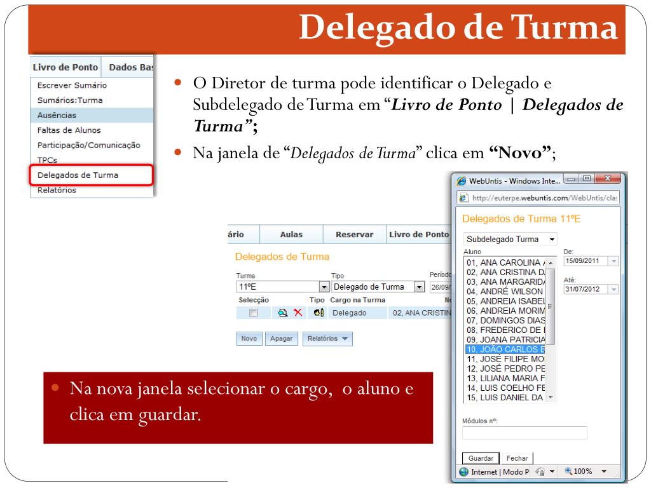Maximize the WebUntis window
Image resolution: width=651 pixels, height=488 pixels.
pos(586,179)
